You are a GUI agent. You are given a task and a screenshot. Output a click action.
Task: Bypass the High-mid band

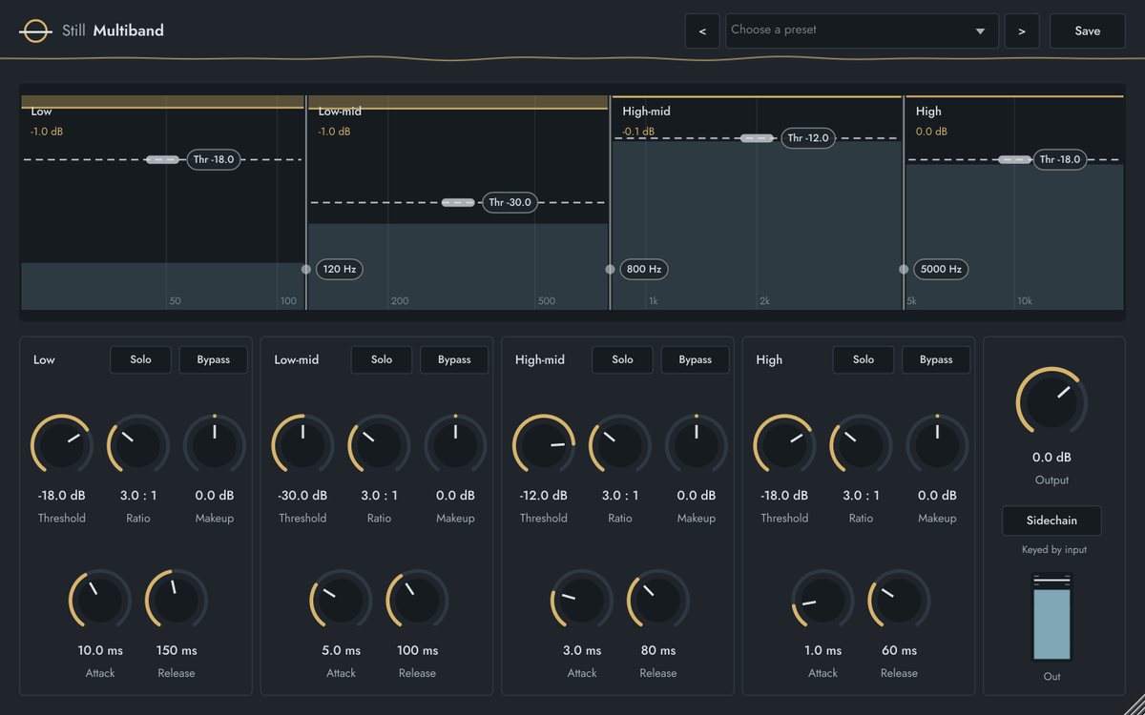tap(695, 359)
